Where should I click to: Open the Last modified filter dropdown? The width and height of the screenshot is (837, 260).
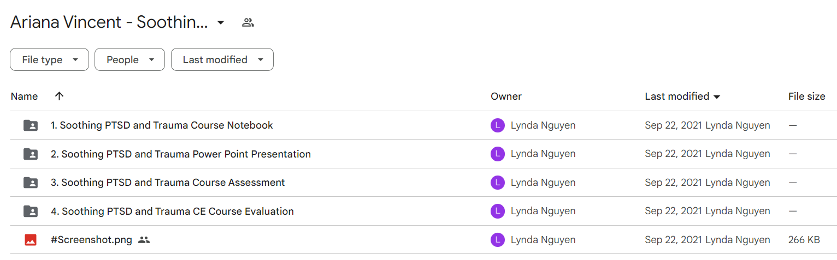222,59
